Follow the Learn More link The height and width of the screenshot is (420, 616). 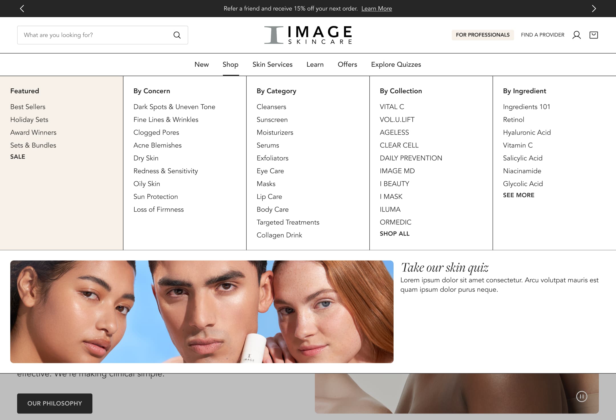pos(376,9)
